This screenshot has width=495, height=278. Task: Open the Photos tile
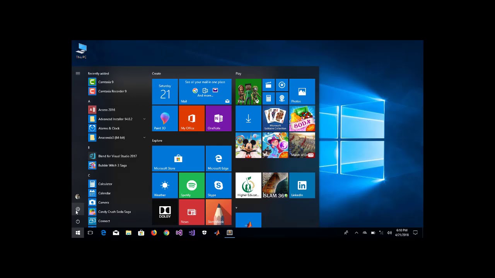coord(302,92)
